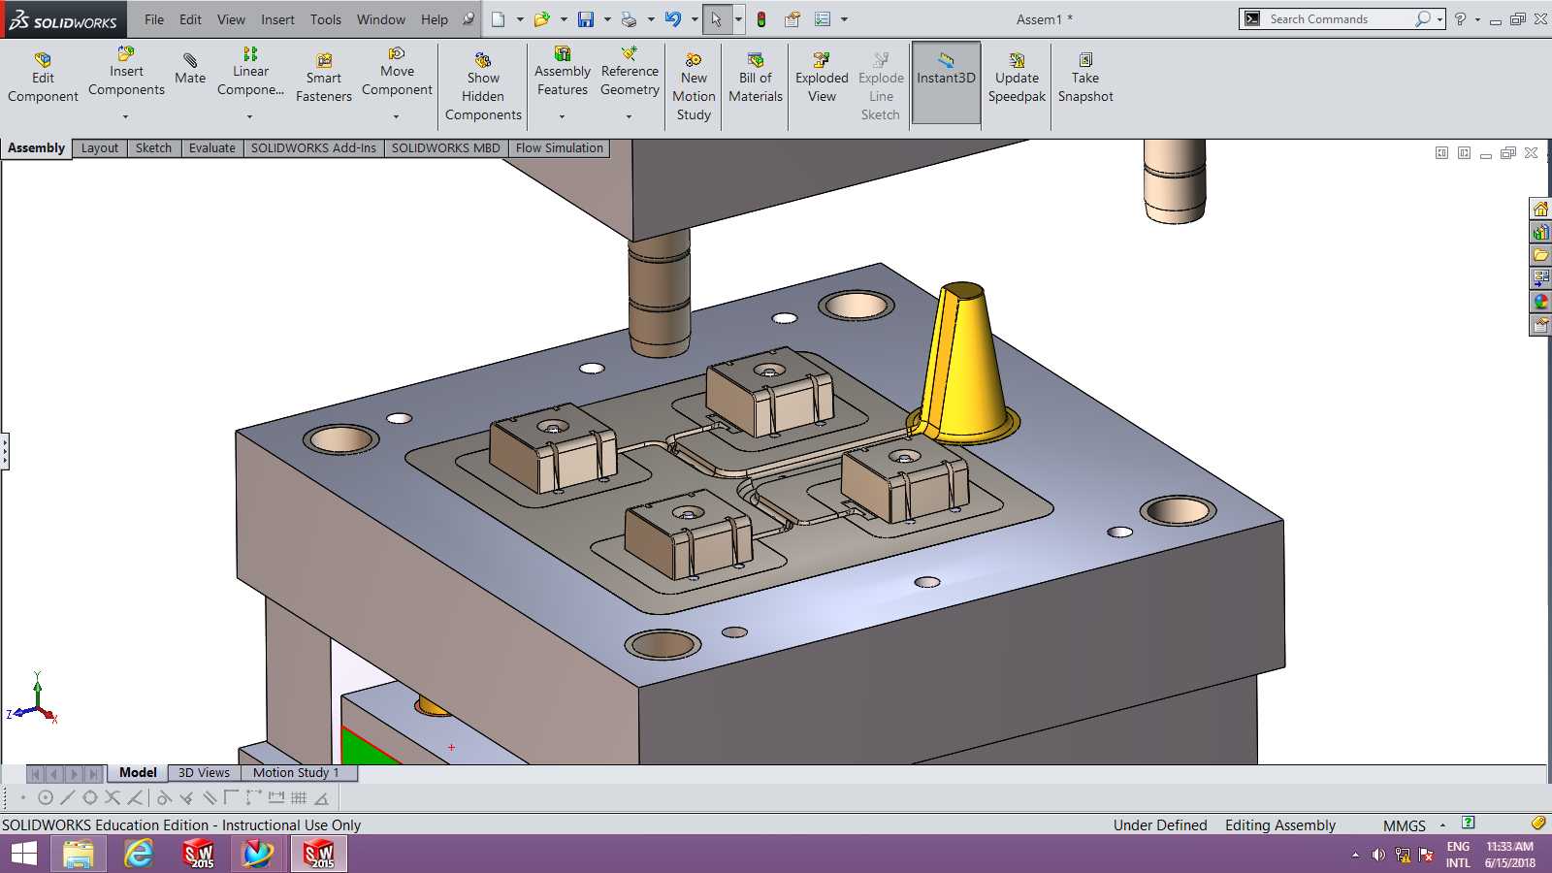Open File Explorer from taskbar
Screen dimensions: 1552x873
(79, 854)
